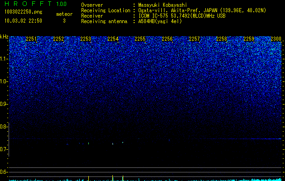This screenshot has height=181, width=285.
Task: Click the 0.8 kHz axis label
Action: 4,127
